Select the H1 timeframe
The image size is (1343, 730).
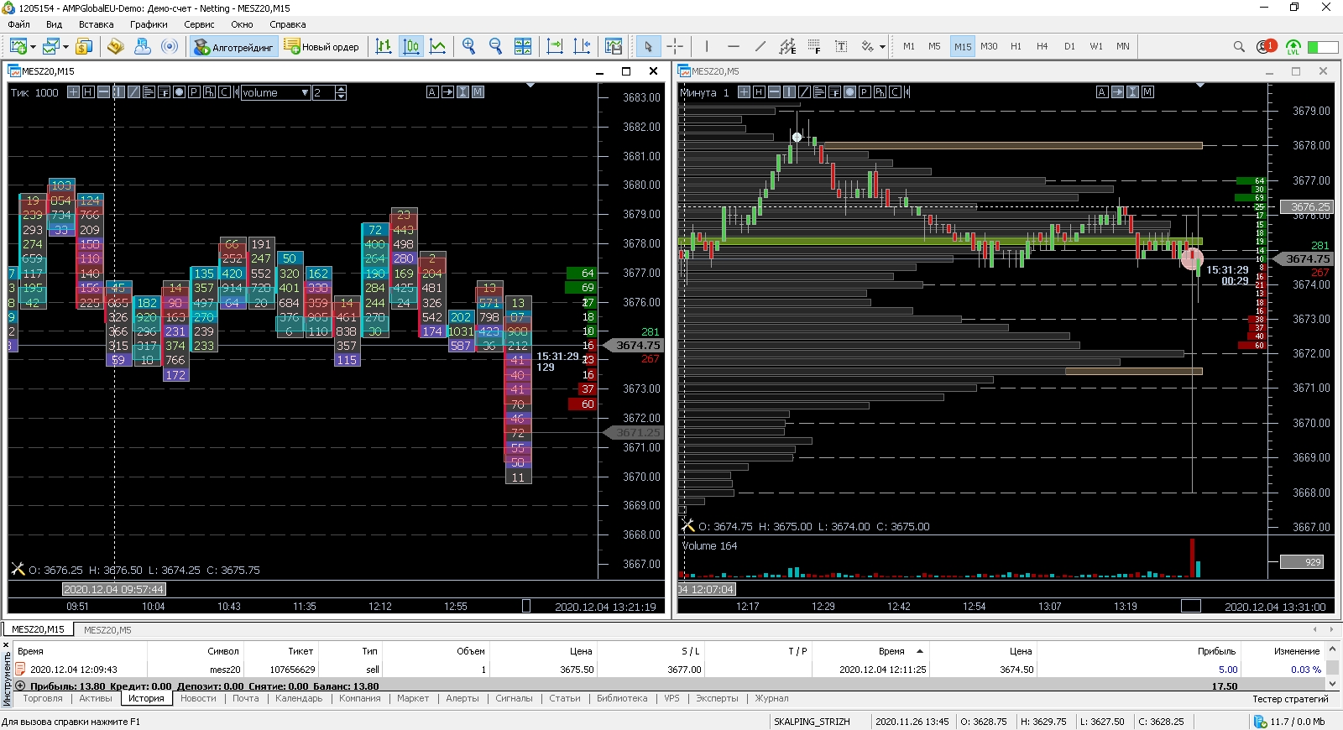pyautogui.click(x=1016, y=47)
